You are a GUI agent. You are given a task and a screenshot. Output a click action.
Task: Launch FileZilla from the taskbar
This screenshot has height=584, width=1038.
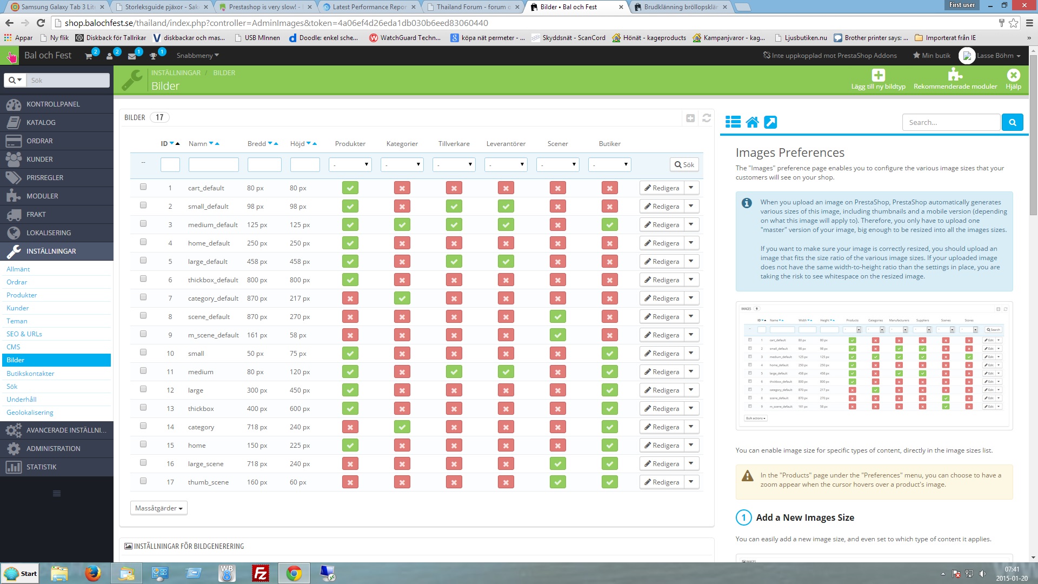261,573
